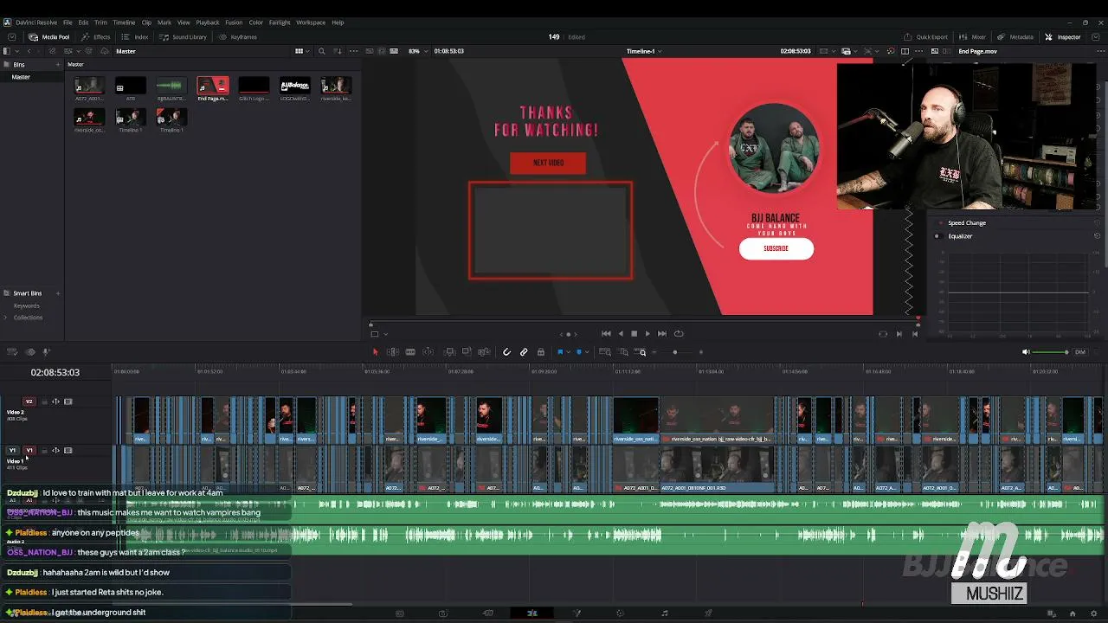Open the viewer zoom percentage dropdown
This screenshot has height=623, width=1108.
click(x=417, y=51)
